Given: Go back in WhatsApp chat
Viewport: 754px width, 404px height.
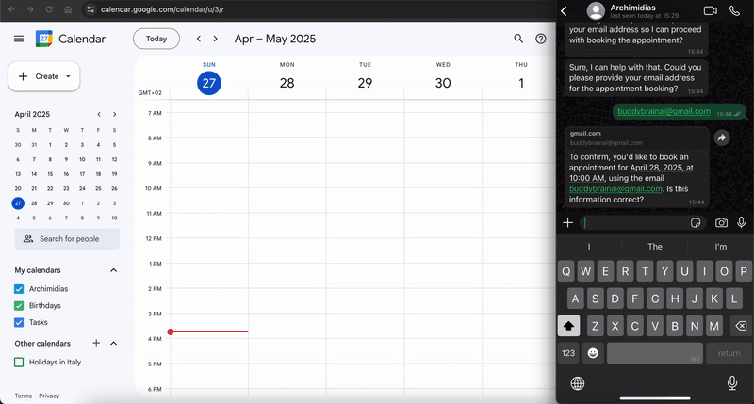Looking at the screenshot, I should tap(565, 11).
